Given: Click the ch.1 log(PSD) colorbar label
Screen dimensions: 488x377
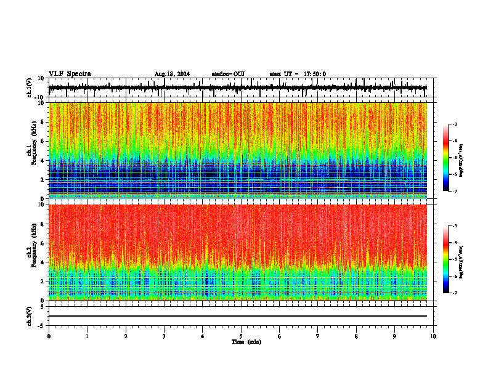Looking at the screenshot, I should (x=462, y=161).
